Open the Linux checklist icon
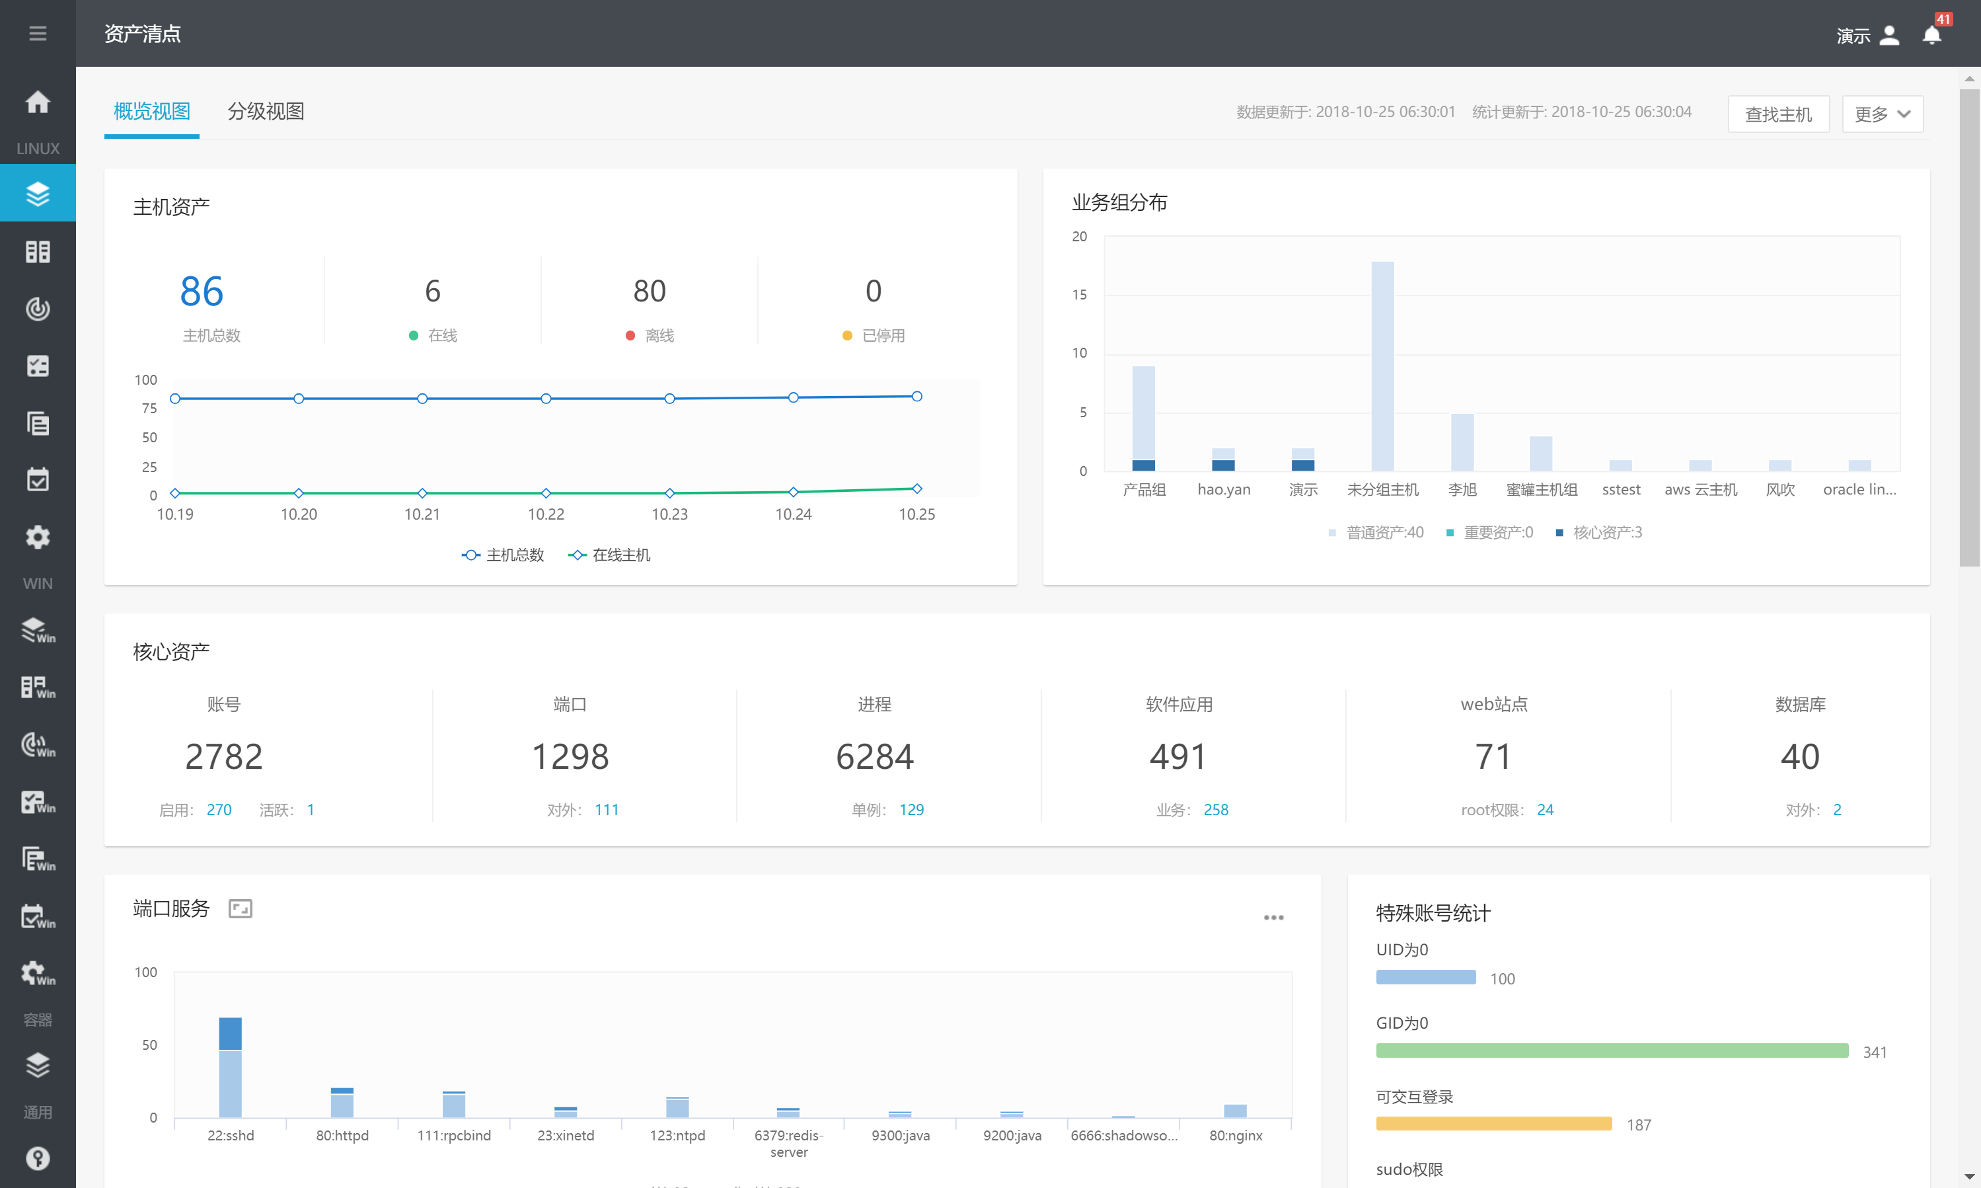The image size is (1981, 1188). [38, 366]
